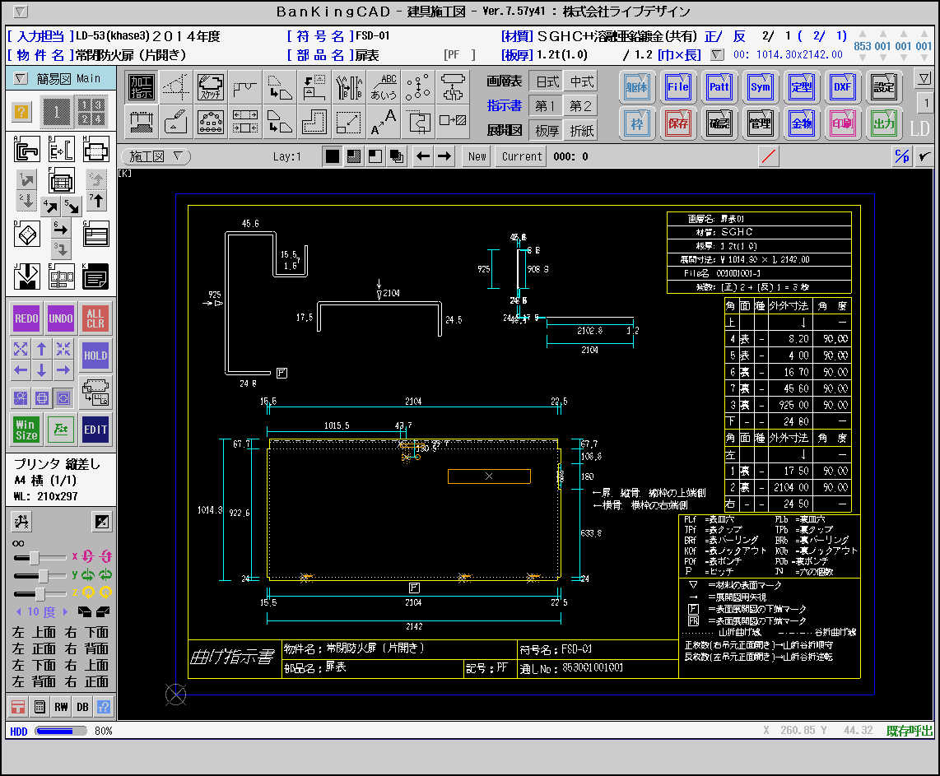Expand the 簡易図 Main panel arrow
This screenshot has height=776, width=940.
tap(21, 78)
